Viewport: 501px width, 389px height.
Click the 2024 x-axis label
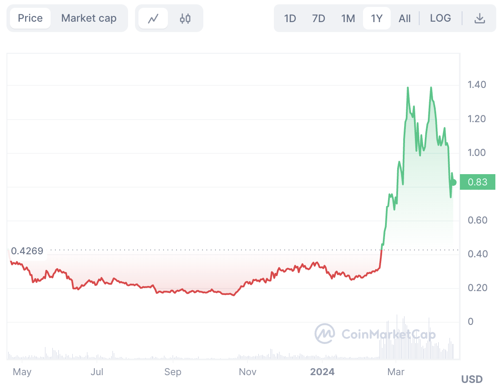[x=322, y=372]
